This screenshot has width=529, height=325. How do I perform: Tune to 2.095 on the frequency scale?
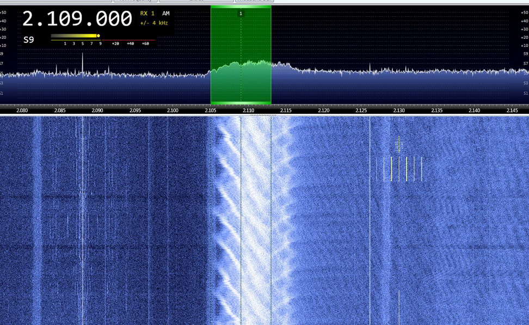click(x=136, y=111)
